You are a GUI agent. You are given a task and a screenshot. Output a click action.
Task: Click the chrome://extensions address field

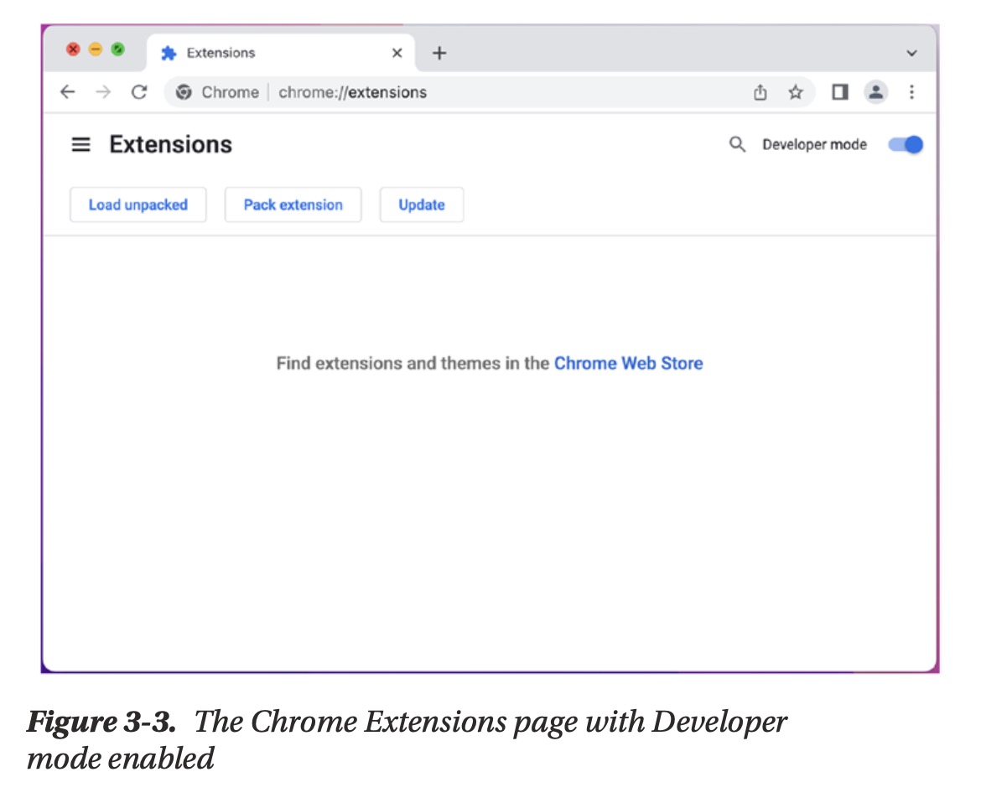point(352,92)
